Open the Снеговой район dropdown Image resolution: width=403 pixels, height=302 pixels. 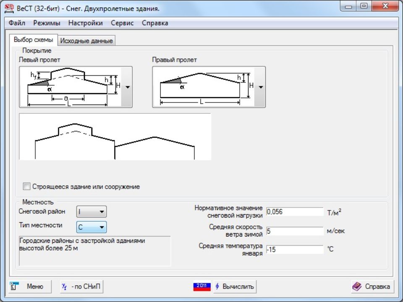pos(92,212)
